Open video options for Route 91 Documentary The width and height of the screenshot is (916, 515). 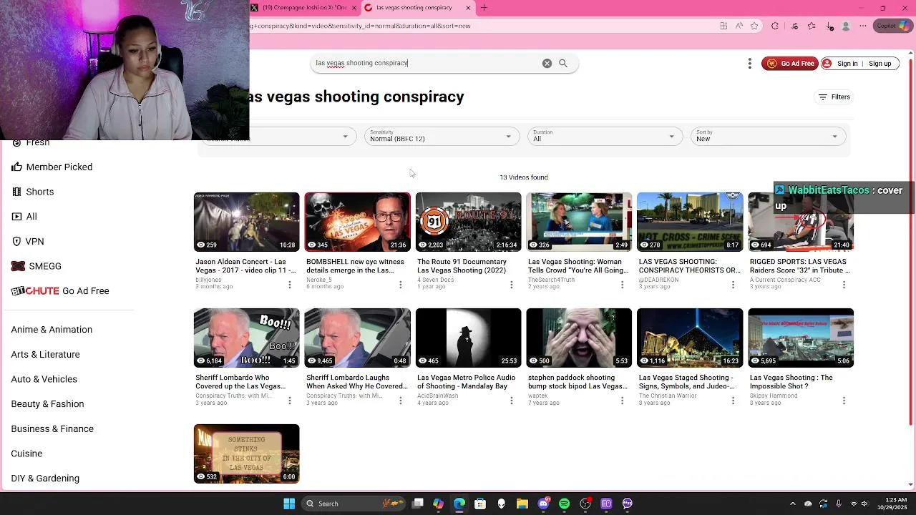click(512, 285)
